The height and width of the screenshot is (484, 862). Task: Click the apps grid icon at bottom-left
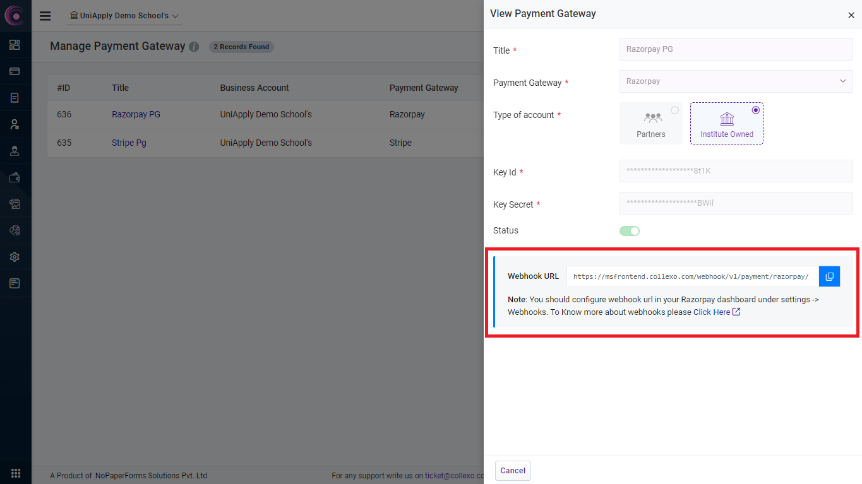(16, 473)
